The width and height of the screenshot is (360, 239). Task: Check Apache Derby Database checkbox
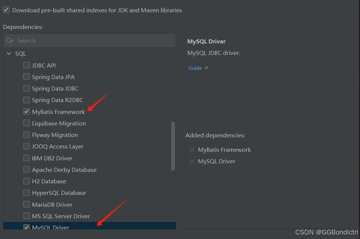pos(27,170)
